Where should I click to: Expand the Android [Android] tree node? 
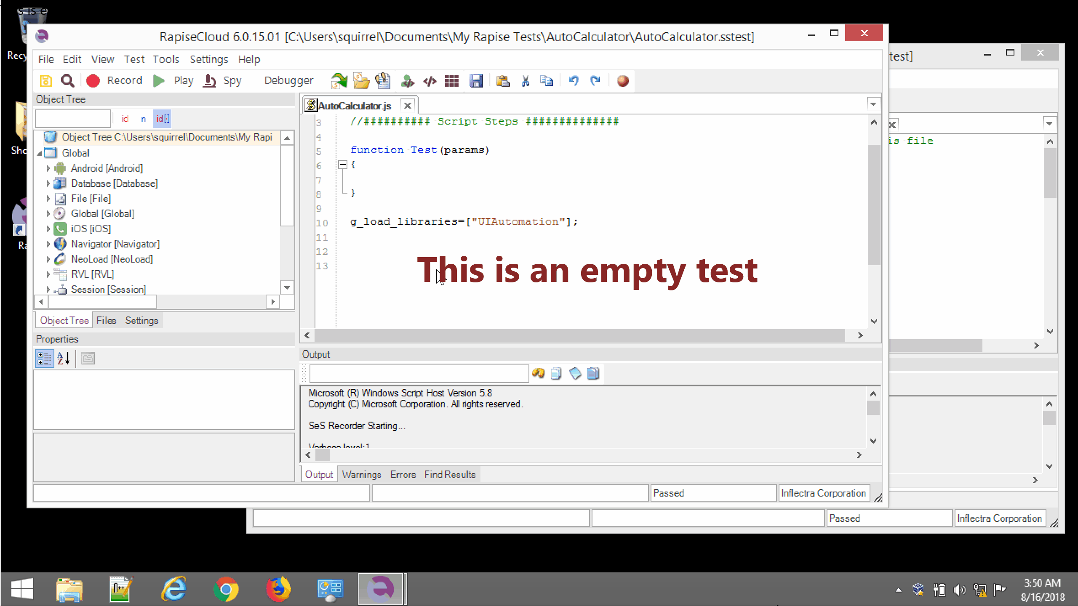point(48,168)
